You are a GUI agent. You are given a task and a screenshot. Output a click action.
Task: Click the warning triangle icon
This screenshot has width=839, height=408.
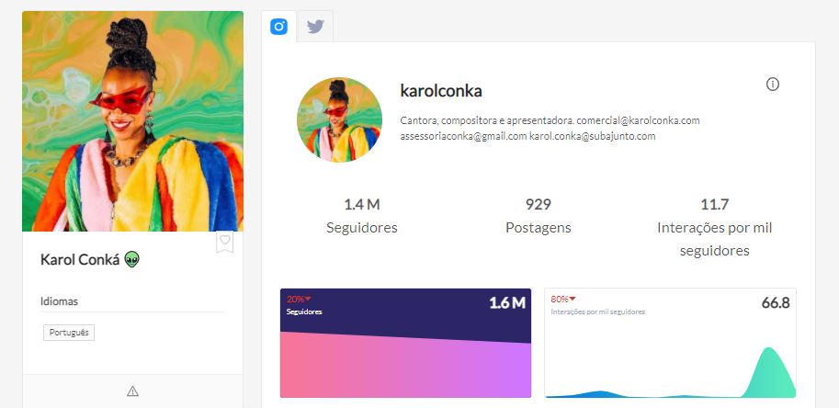[132, 391]
